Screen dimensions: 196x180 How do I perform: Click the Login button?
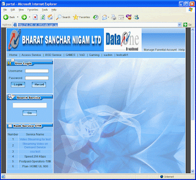click(18, 84)
